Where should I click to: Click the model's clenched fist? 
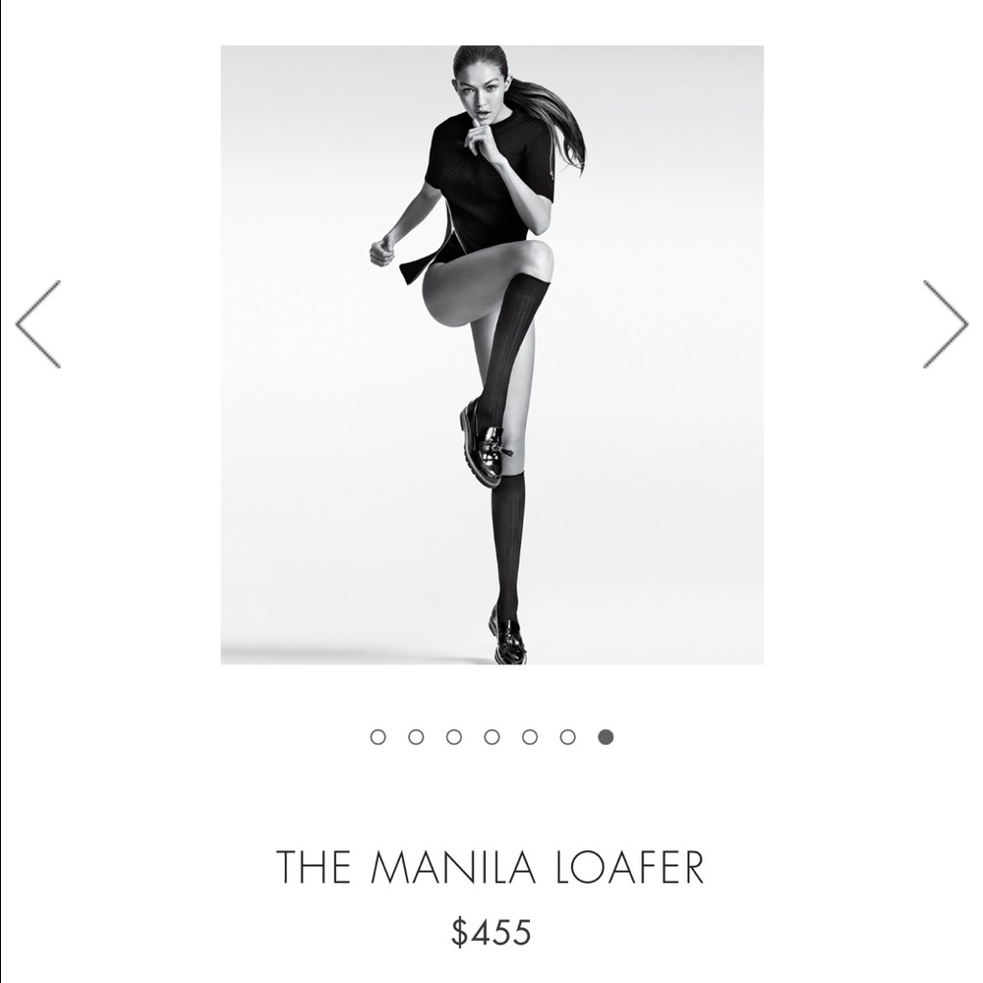(382, 251)
